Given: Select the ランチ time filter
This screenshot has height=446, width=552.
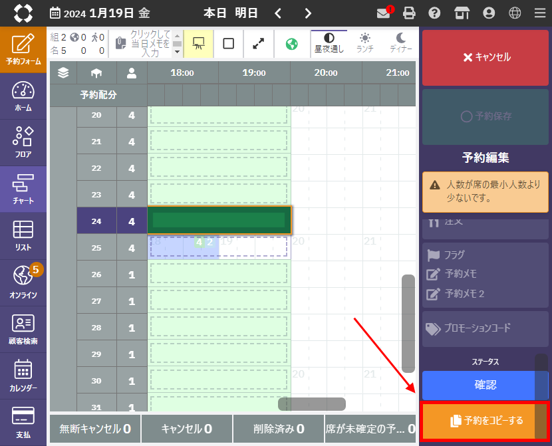Looking at the screenshot, I should pyautogui.click(x=364, y=43).
